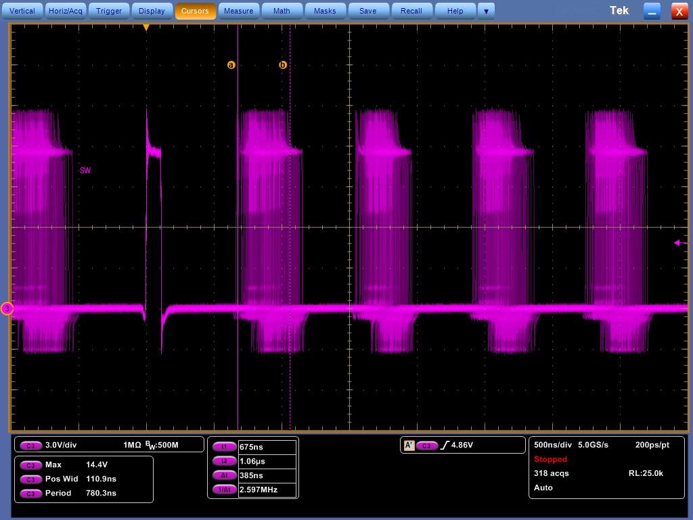
Task: Click the Auto trigger mode label
Action: pyautogui.click(x=543, y=487)
